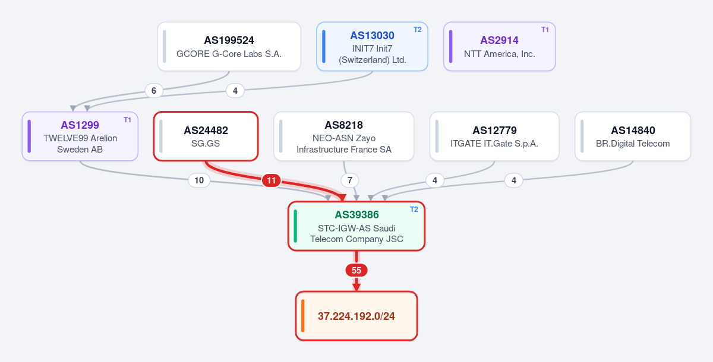Select the AS199524 G-Core Labs node
The height and width of the screenshot is (362, 713).
(229, 46)
